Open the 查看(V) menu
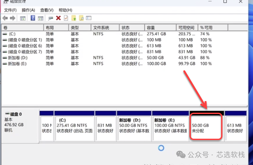Screen dimensions: 253x165 click(x=47, y=10)
